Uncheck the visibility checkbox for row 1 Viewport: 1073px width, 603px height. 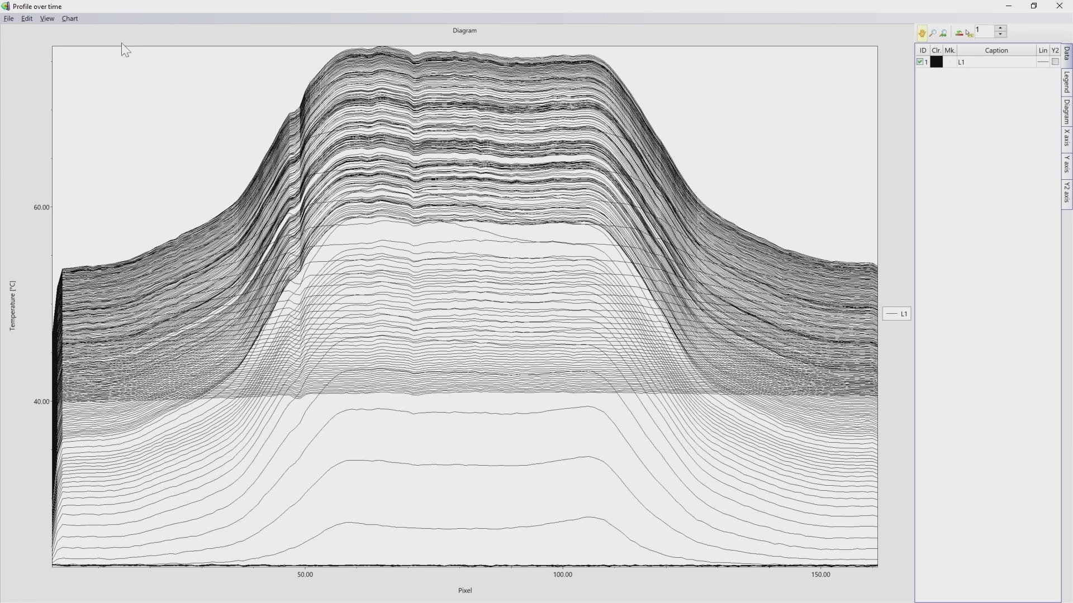[920, 62]
